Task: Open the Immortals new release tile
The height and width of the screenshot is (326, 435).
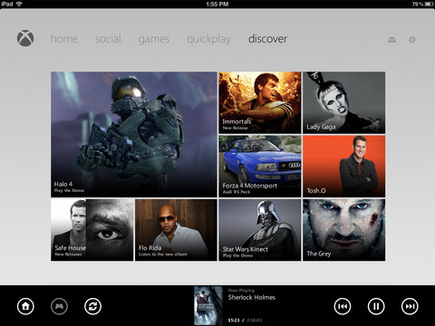Action: tap(260, 102)
